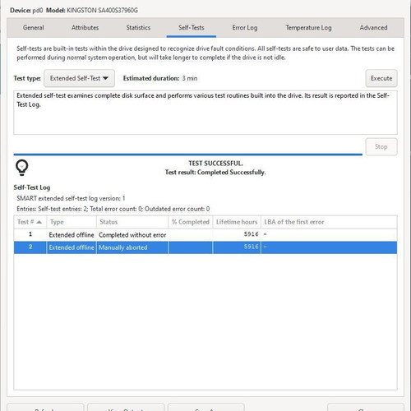Click the sort arrow in Test # header
The width and height of the screenshot is (411, 411).
[39, 222]
